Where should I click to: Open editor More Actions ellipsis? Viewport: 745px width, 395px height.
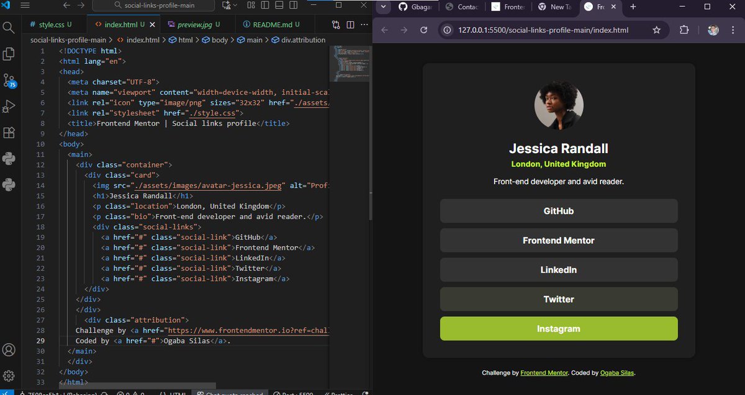(365, 25)
